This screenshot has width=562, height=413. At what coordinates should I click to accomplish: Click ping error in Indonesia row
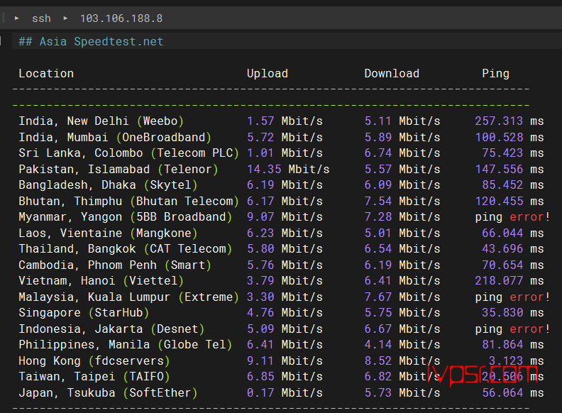pos(512,329)
